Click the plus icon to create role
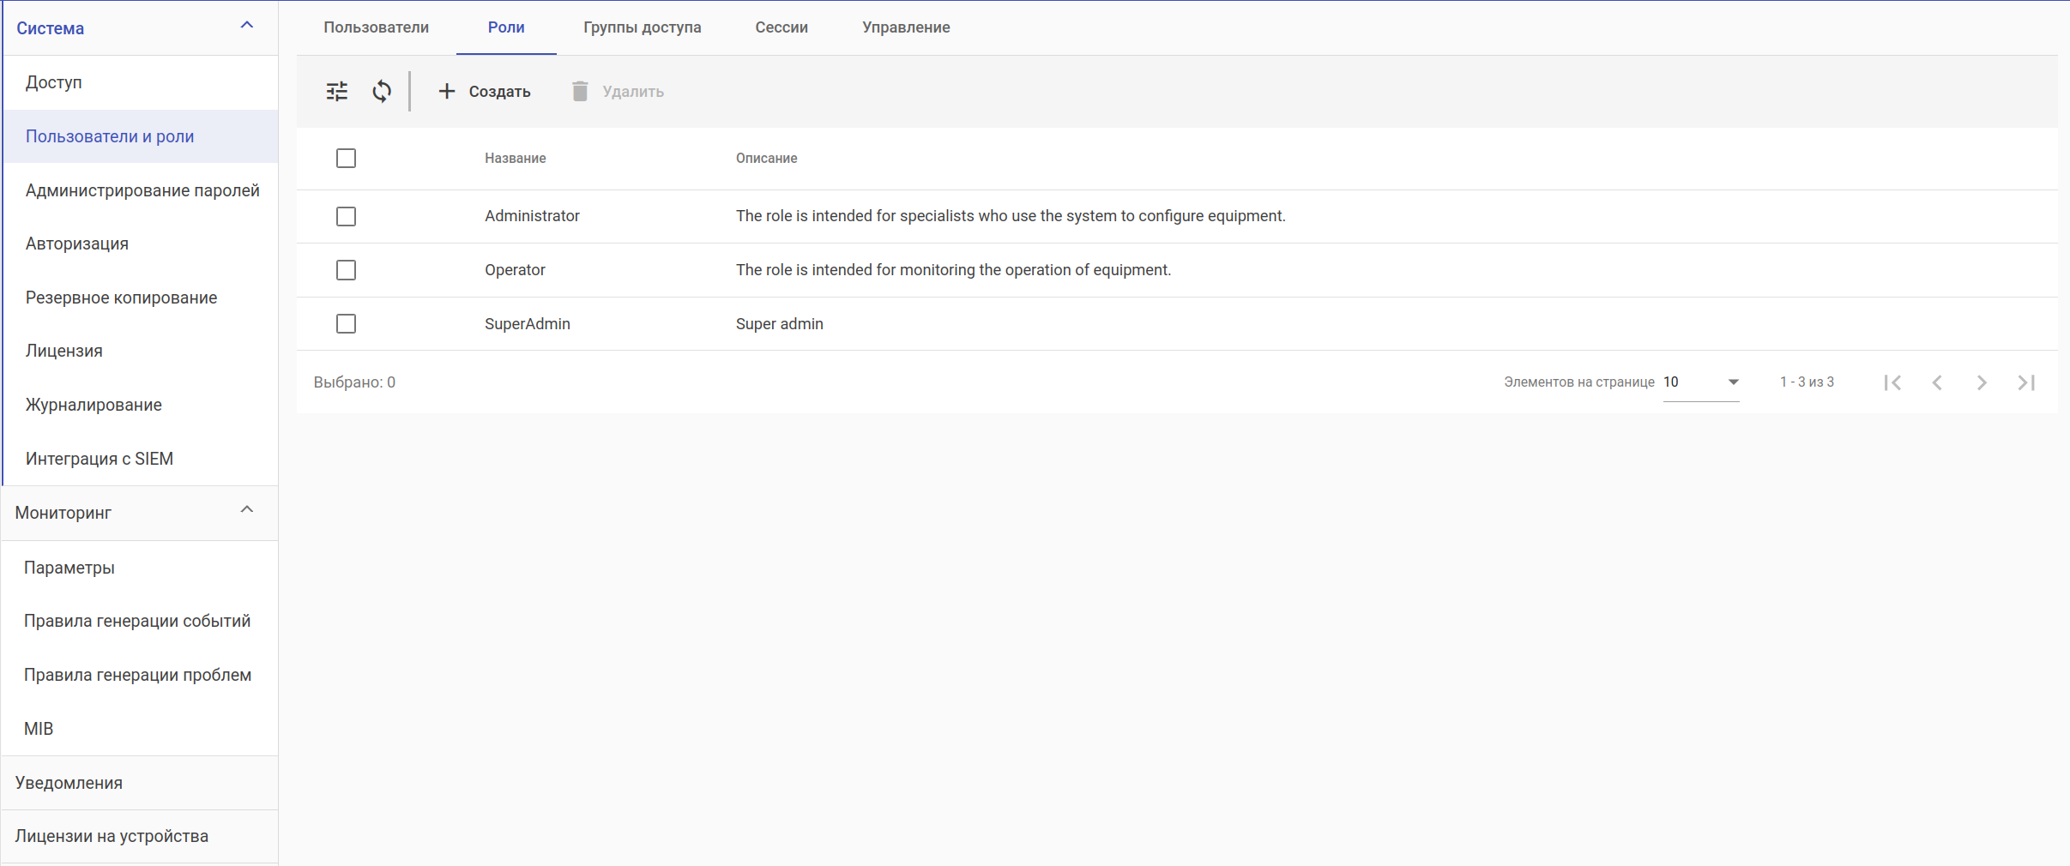The width and height of the screenshot is (2070, 866). (x=447, y=91)
